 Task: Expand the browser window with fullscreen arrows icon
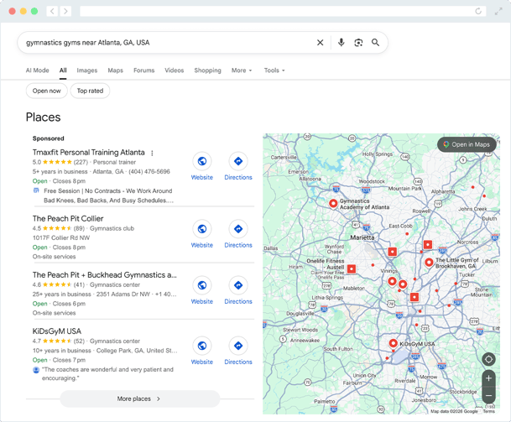pyautogui.click(x=498, y=12)
